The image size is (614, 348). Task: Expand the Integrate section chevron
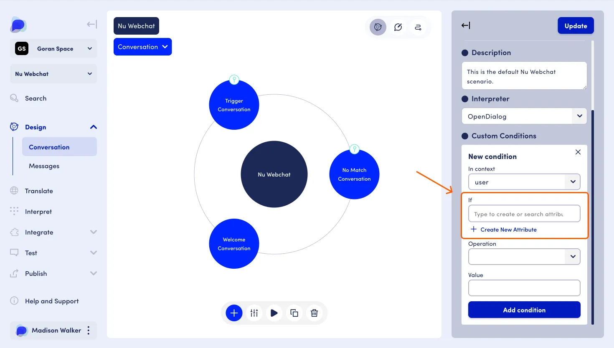pos(94,232)
